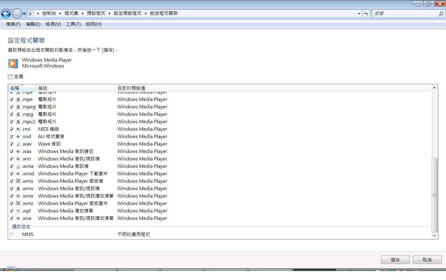The height and width of the screenshot is (280, 446).
Task: Navigate to 控制台 breadcrumb
Action: (x=49, y=13)
